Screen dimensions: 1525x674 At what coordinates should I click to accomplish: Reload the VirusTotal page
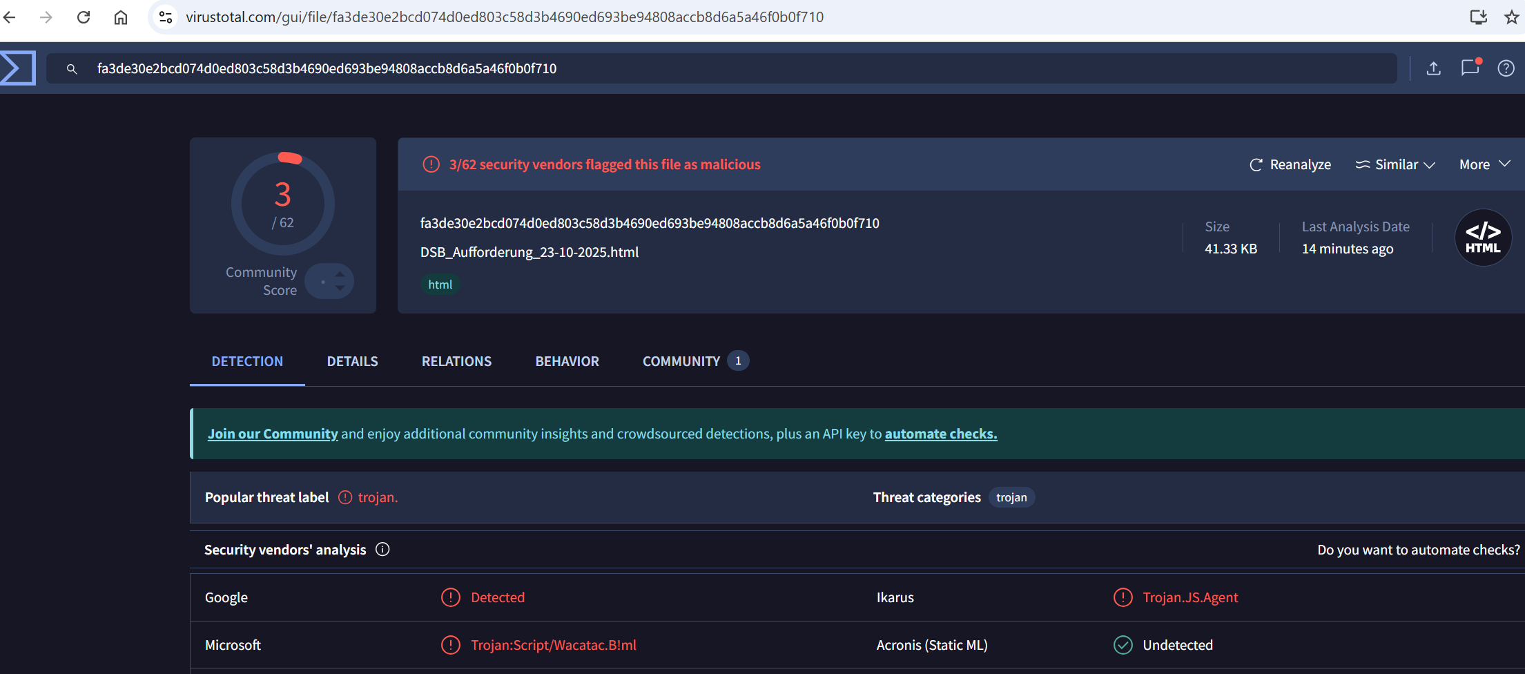click(x=84, y=17)
